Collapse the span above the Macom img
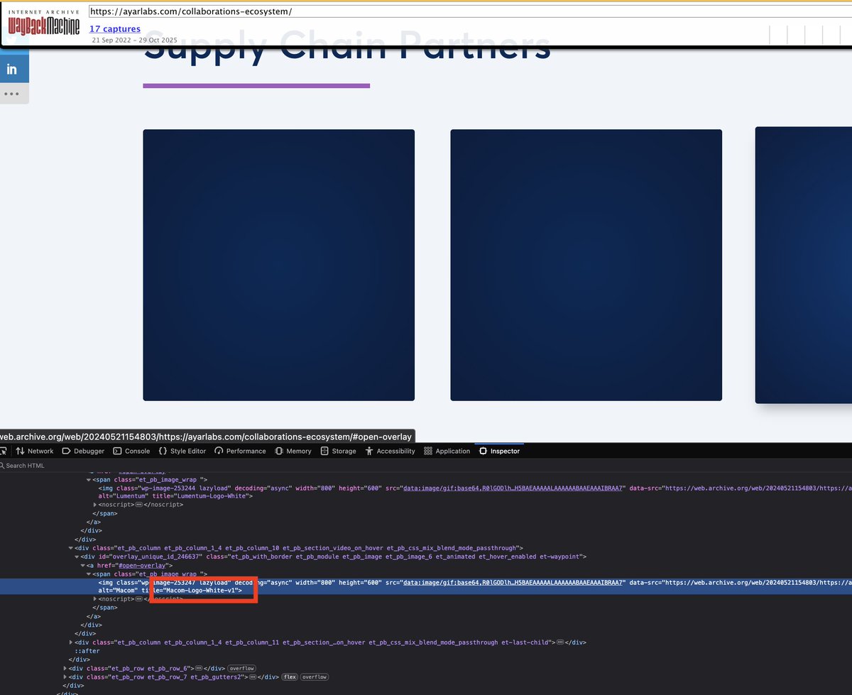852x695 pixels. click(x=89, y=574)
